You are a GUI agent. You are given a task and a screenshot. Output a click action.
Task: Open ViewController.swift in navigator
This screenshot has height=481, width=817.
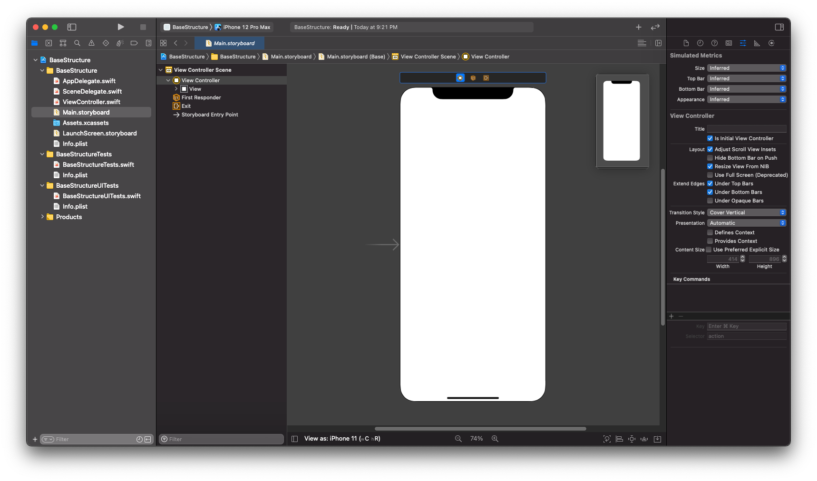pos(91,102)
